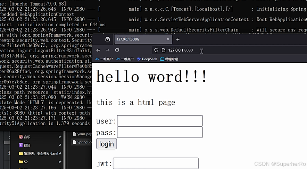This screenshot has width=307, height=169.
Task: Click the pin icon beside 音乐
Action: pyautogui.click(x=60, y=137)
